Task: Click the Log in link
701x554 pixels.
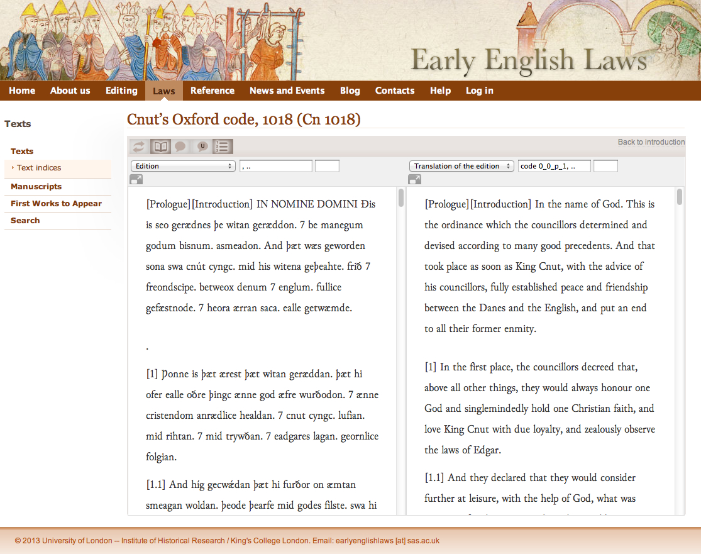Action: [479, 91]
